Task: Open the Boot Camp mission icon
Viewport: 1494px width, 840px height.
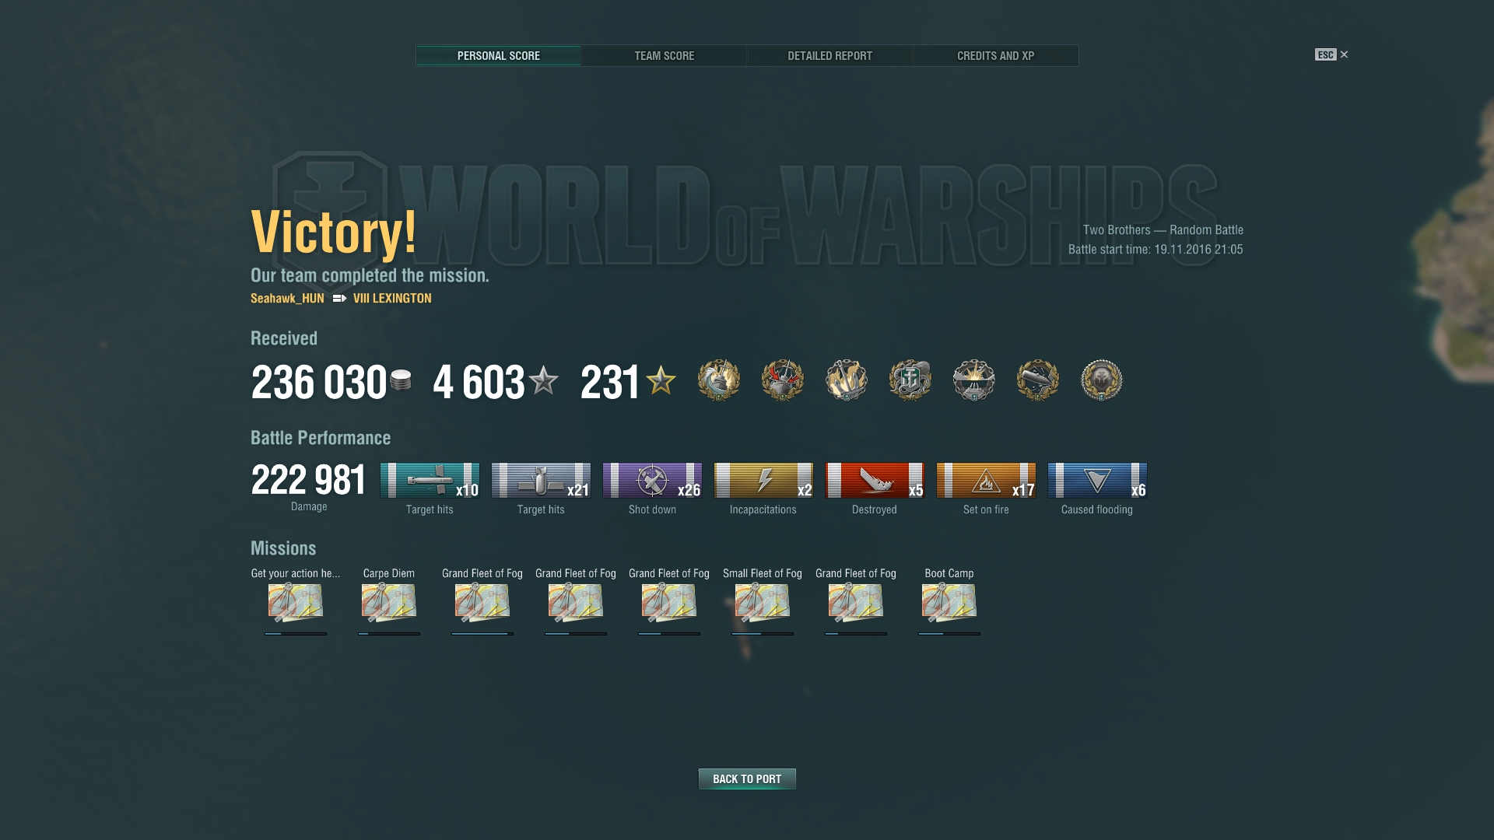Action: [x=949, y=603]
